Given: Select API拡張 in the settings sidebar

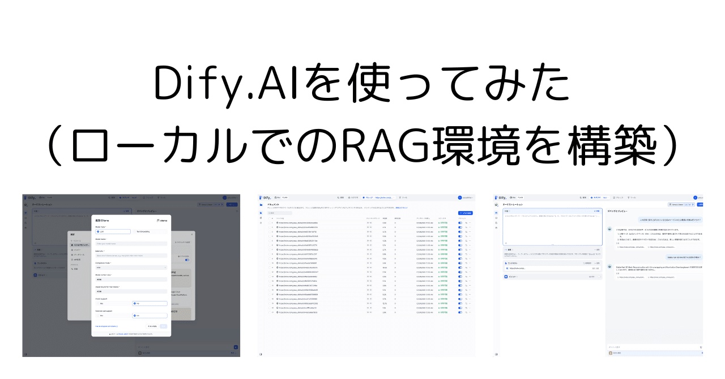Looking at the screenshot, I should (79, 260).
